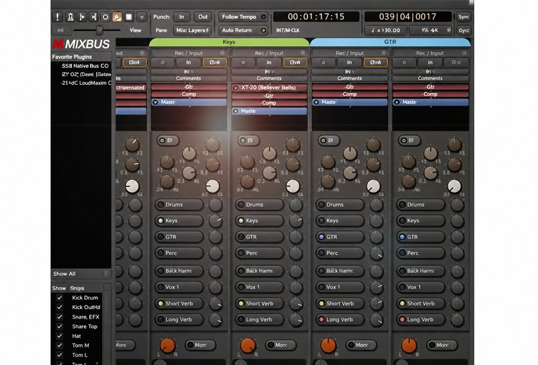Enable Drums send on XT-20 strip
This screenshot has height=365, width=538.
pos(260,205)
